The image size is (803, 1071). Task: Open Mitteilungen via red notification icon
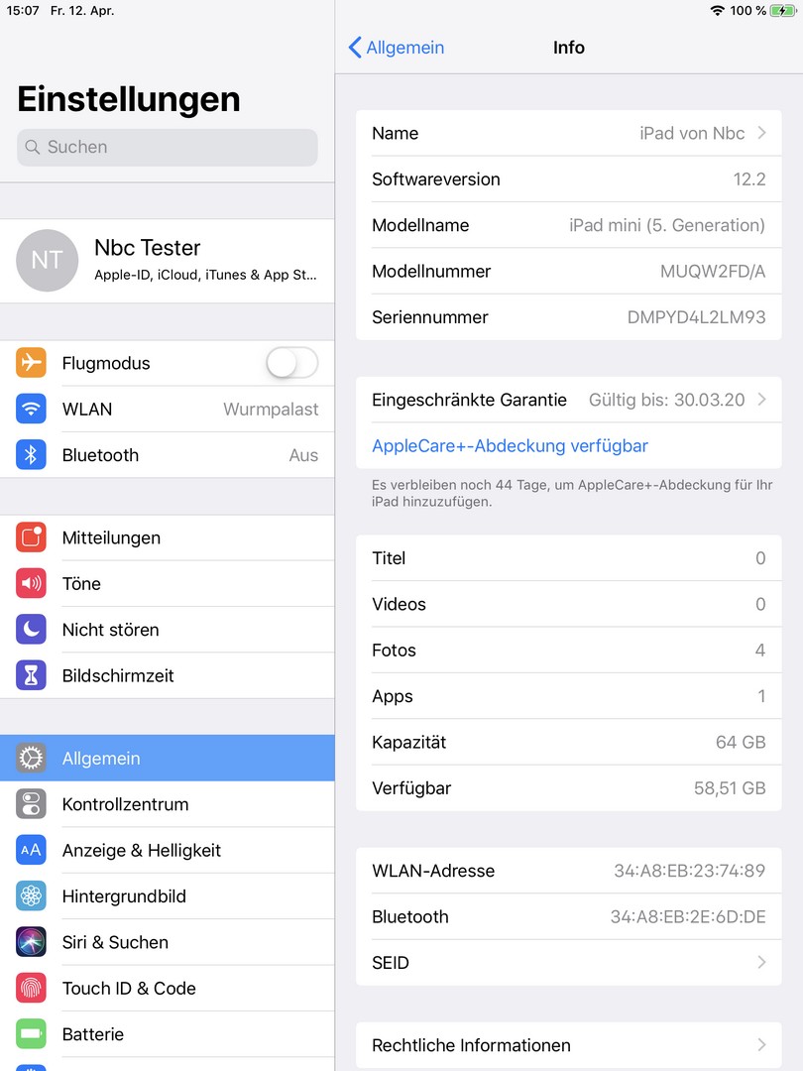coord(31,537)
